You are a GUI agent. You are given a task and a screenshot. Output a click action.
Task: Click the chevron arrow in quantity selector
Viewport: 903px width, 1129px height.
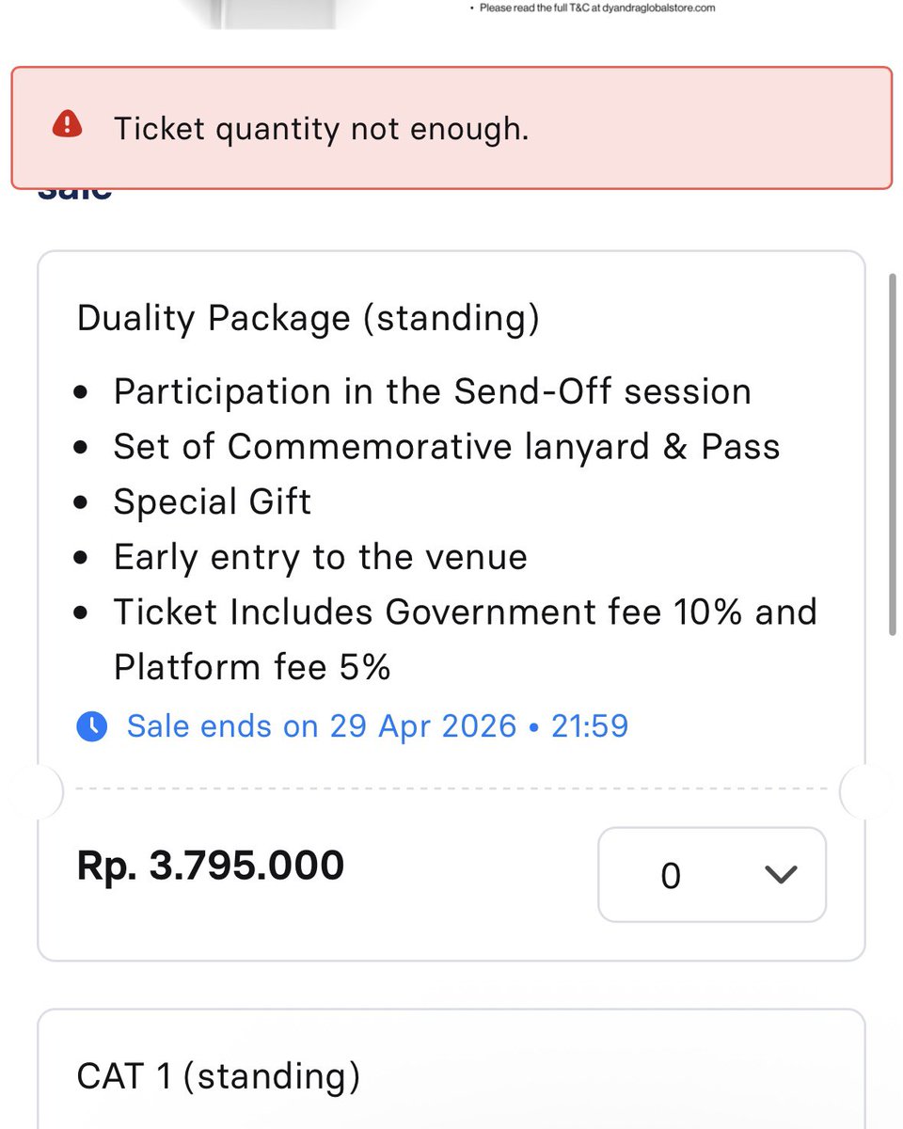(x=781, y=875)
